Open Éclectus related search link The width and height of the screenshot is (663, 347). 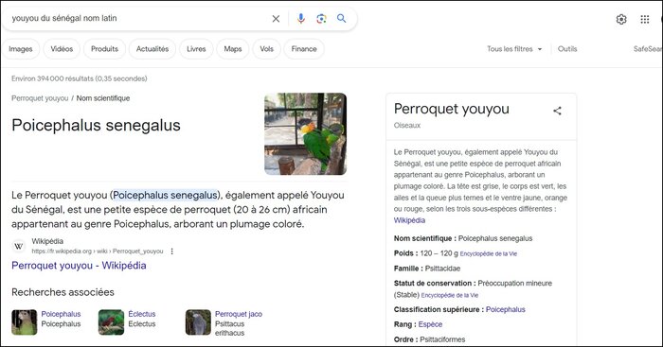pos(142,314)
